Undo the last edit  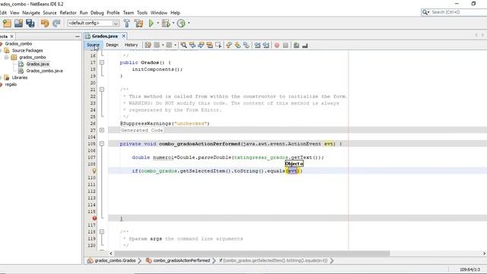coord(45,24)
